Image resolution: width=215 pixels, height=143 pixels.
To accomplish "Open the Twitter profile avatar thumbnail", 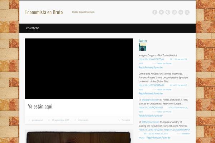I will (x=142, y=47).
